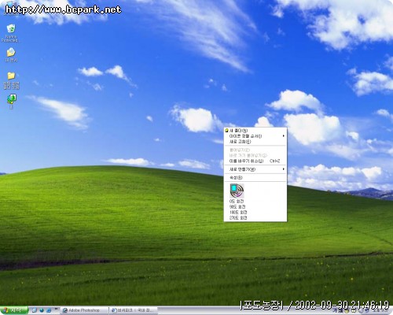The width and height of the screenshot is (393, 315).
Task: Select 90도 회전 rotation option
Action: [x=255, y=207]
